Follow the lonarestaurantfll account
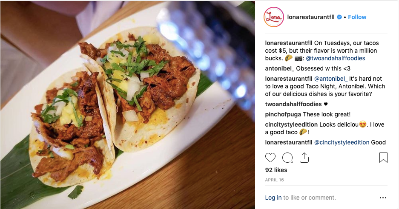Viewport: 399px width, 209px height. (x=357, y=17)
